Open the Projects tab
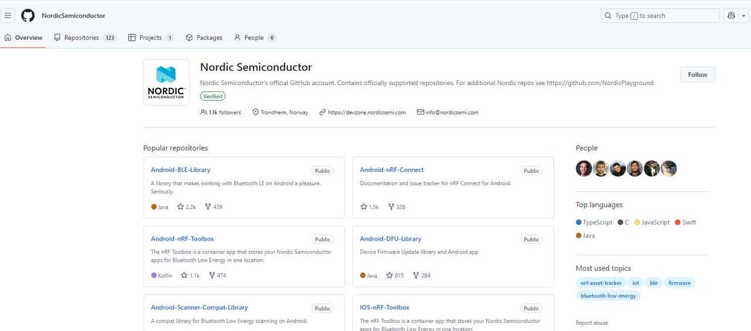 (150, 37)
